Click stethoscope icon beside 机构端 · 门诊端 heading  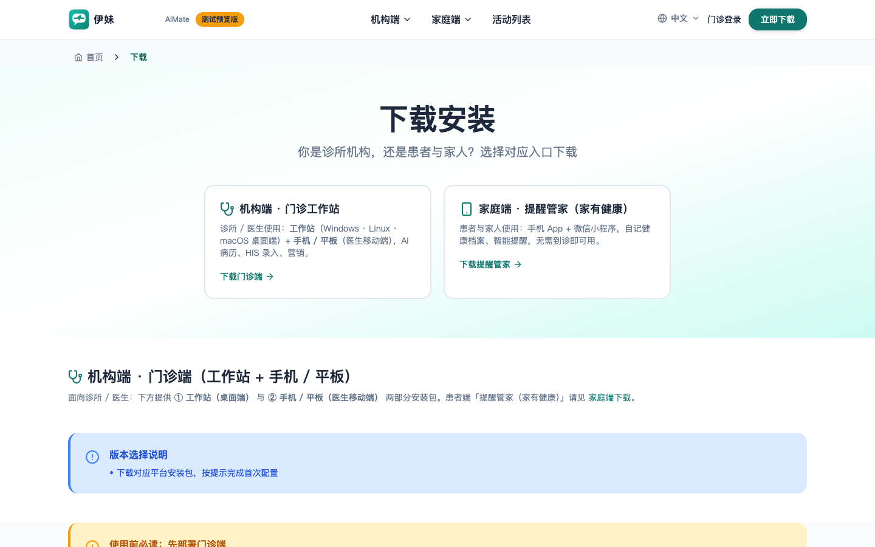coord(75,377)
